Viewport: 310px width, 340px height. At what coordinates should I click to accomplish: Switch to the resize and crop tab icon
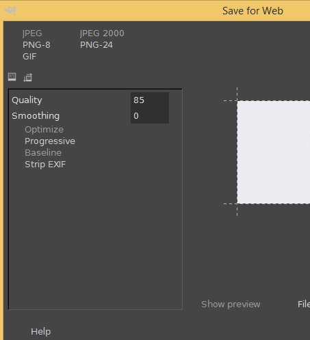pos(28,77)
